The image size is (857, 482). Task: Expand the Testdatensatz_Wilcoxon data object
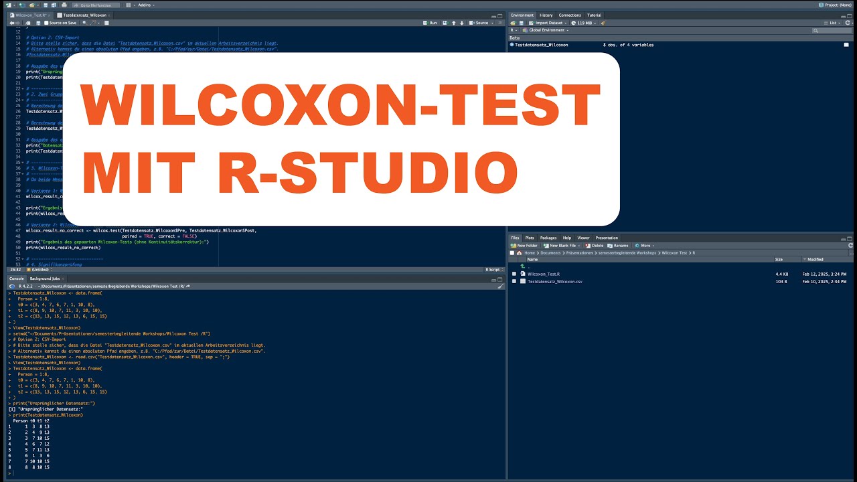tap(512, 45)
